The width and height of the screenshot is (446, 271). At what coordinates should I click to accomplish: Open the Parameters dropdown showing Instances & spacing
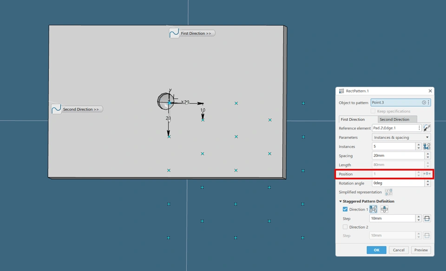pos(401,138)
